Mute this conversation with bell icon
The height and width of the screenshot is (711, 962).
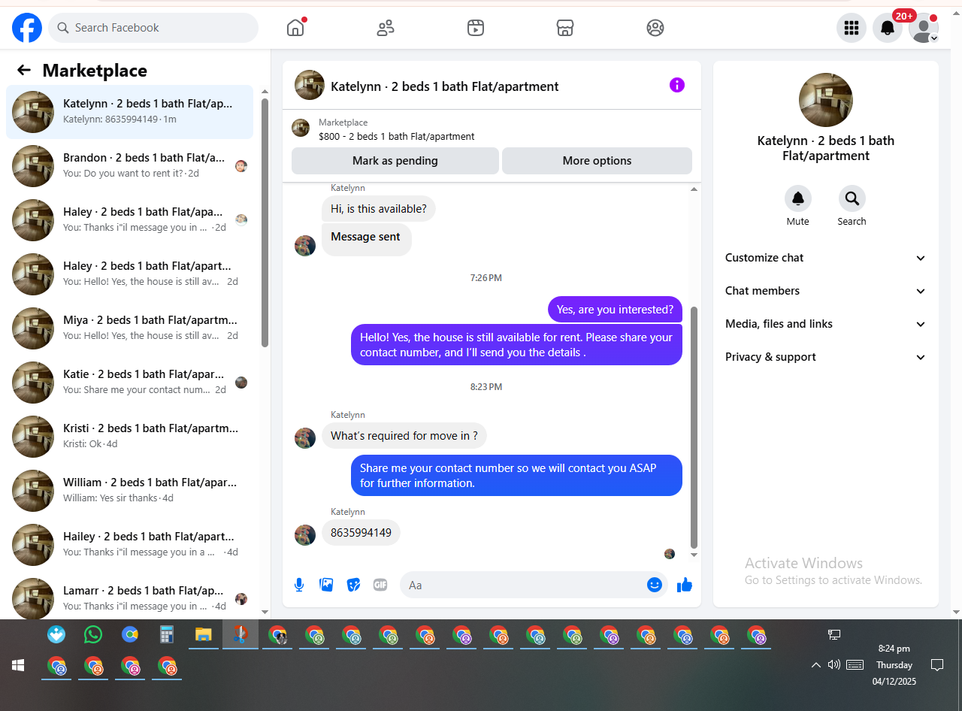798,198
